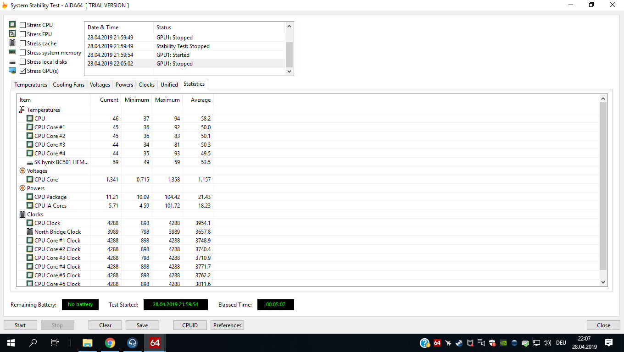Click the Item column header

click(x=54, y=100)
